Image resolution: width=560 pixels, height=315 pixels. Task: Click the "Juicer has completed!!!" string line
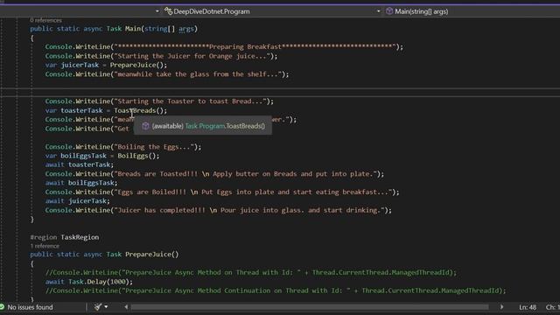[218, 210]
